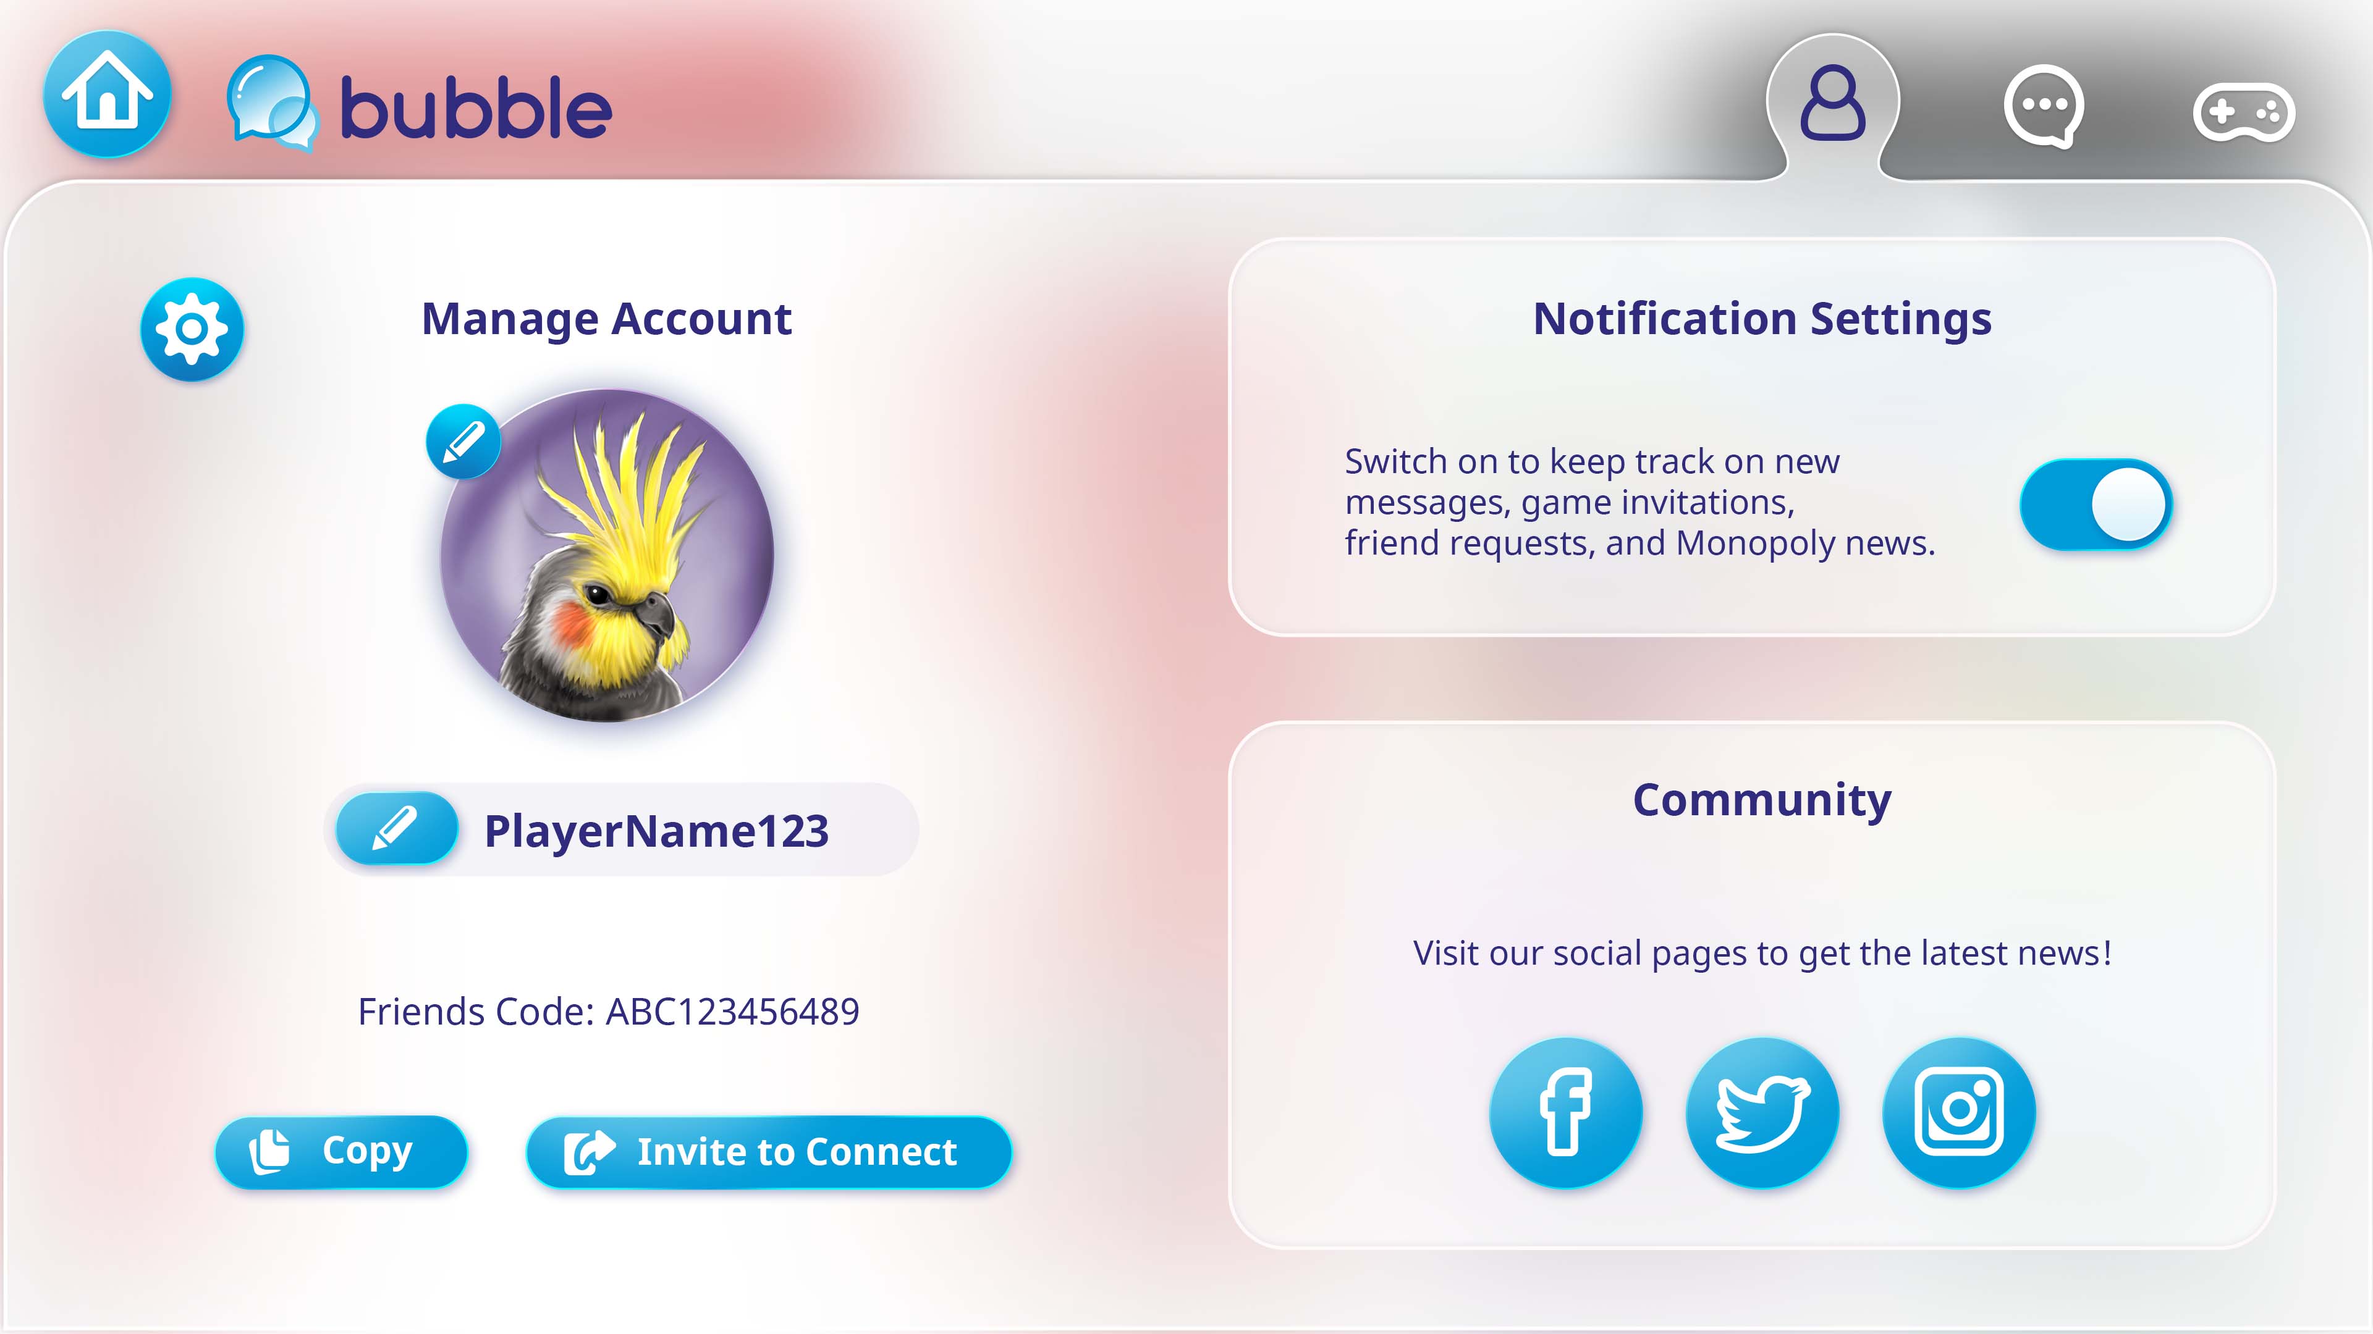The height and width of the screenshot is (1334, 2373).
Task: Click the bubble logo
Action: 419,104
